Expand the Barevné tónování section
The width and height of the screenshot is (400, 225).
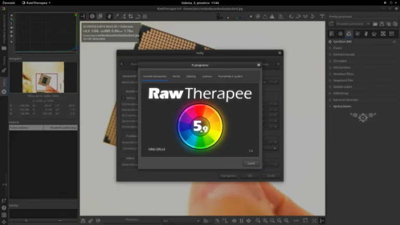click(x=346, y=100)
